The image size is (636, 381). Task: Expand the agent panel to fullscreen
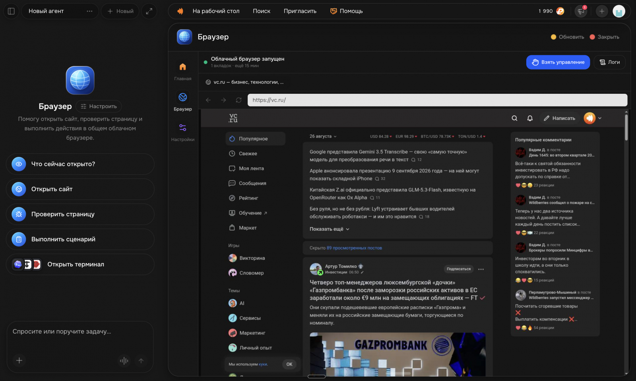[149, 11]
